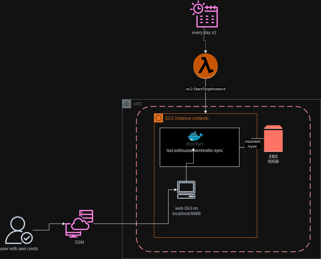
Task: Click the "mounted /sync" connector label
Action: (252, 144)
